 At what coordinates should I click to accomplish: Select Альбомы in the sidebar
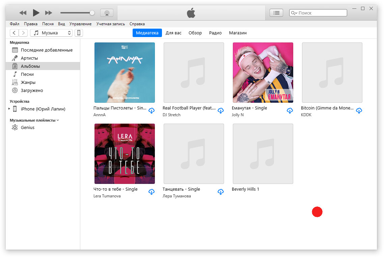coord(43,66)
